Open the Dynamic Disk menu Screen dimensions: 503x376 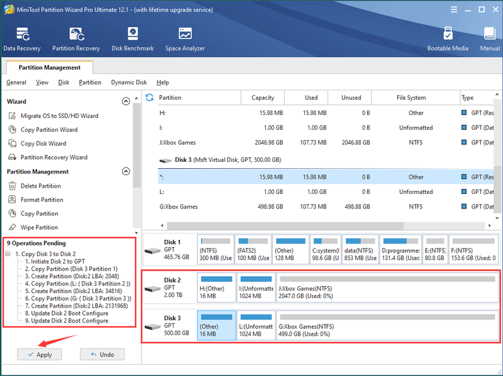pos(129,82)
